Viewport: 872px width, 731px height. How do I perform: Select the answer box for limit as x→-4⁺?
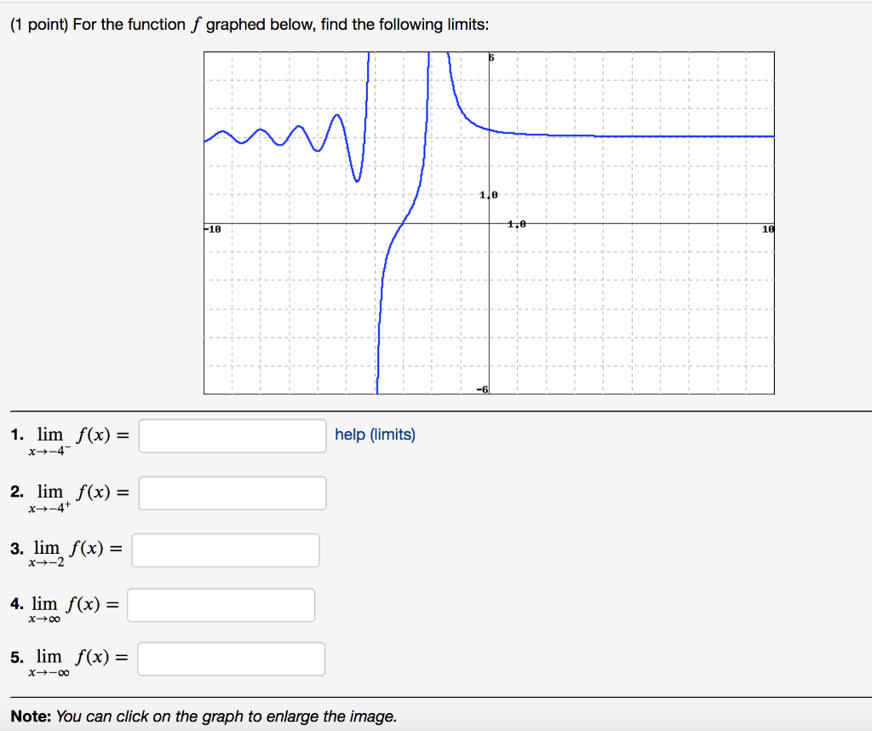[x=232, y=492]
